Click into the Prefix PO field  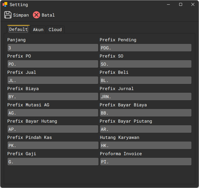coord(53,64)
